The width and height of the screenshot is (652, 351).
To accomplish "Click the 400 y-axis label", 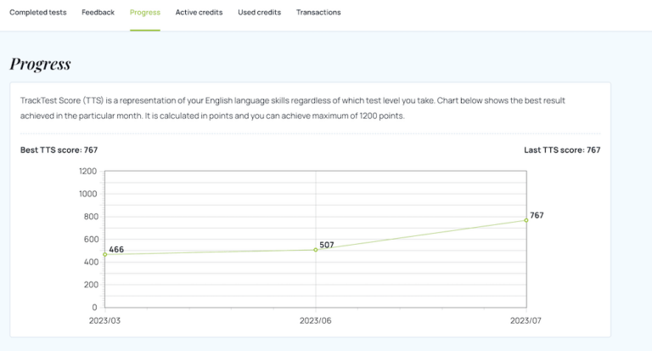I will tap(91, 262).
